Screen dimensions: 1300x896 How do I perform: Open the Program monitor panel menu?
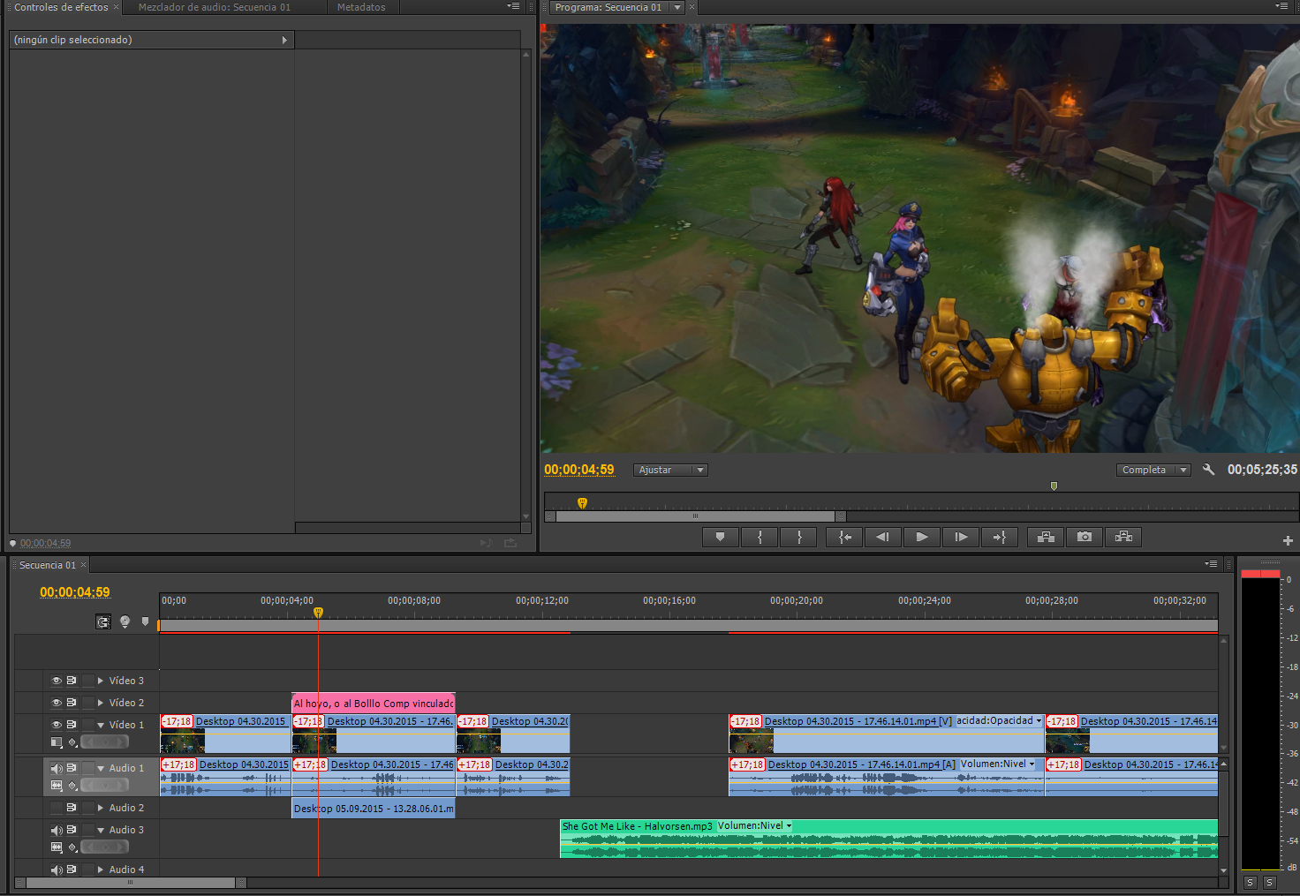point(1281,6)
